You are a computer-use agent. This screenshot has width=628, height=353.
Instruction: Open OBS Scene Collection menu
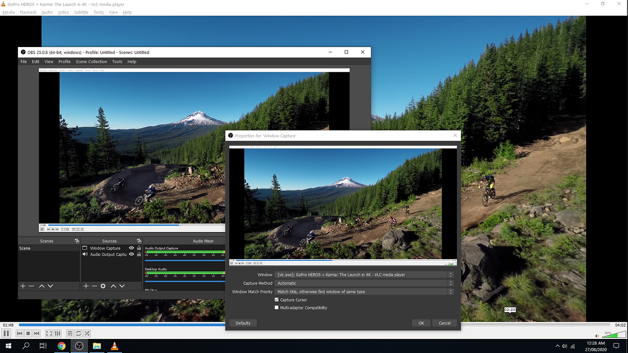(x=92, y=62)
